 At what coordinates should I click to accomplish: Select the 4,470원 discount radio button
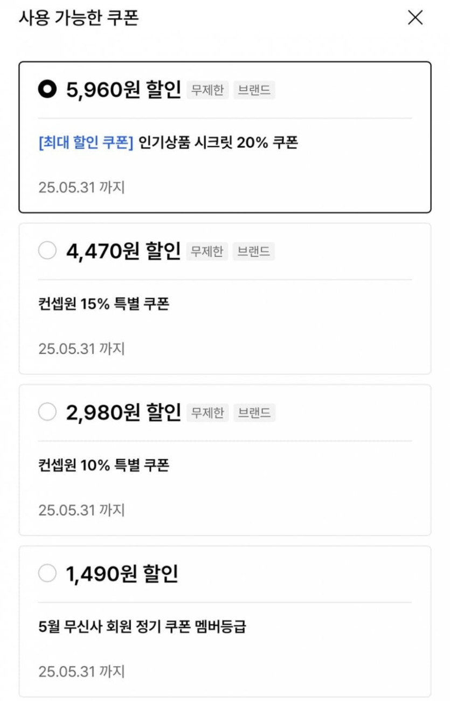[47, 251]
